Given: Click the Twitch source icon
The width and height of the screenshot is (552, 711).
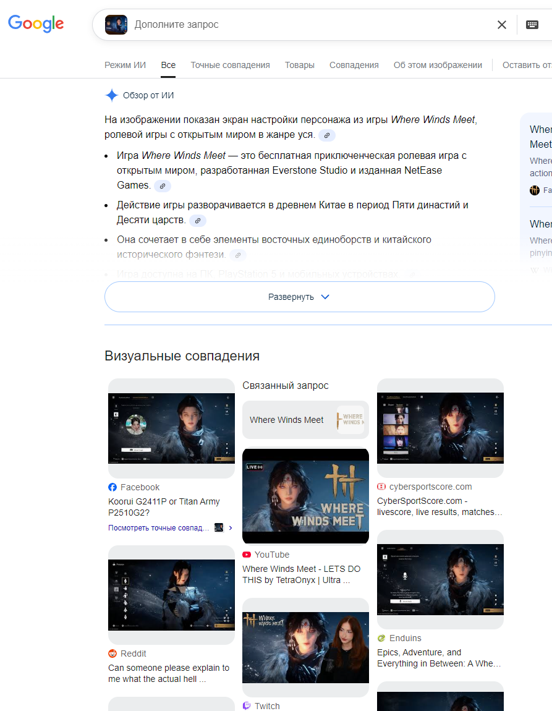Looking at the screenshot, I should 247,706.
